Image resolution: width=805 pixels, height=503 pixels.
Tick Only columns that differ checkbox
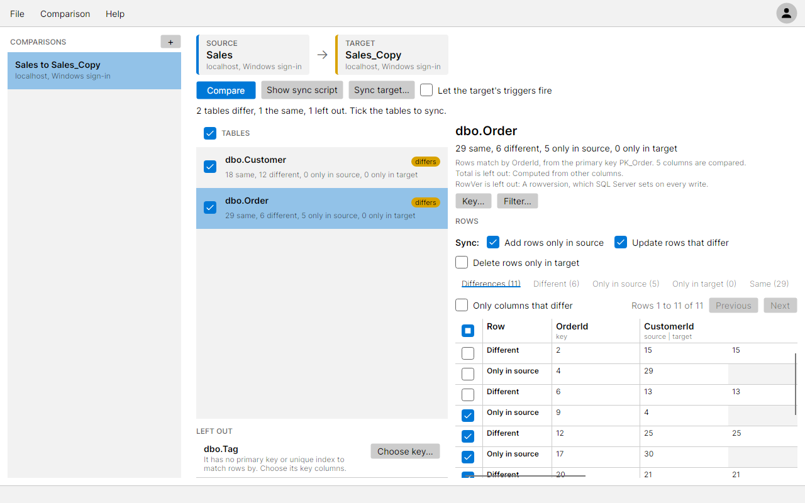(462, 305)
